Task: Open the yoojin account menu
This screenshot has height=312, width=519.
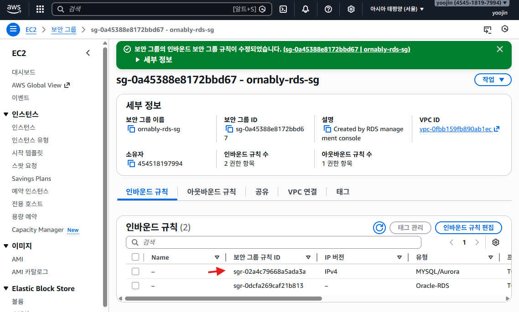Action: 471,3
